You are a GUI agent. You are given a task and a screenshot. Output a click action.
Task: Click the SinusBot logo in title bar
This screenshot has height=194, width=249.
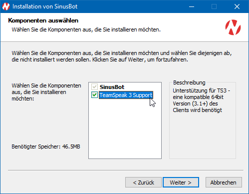[x=6, y=6]
